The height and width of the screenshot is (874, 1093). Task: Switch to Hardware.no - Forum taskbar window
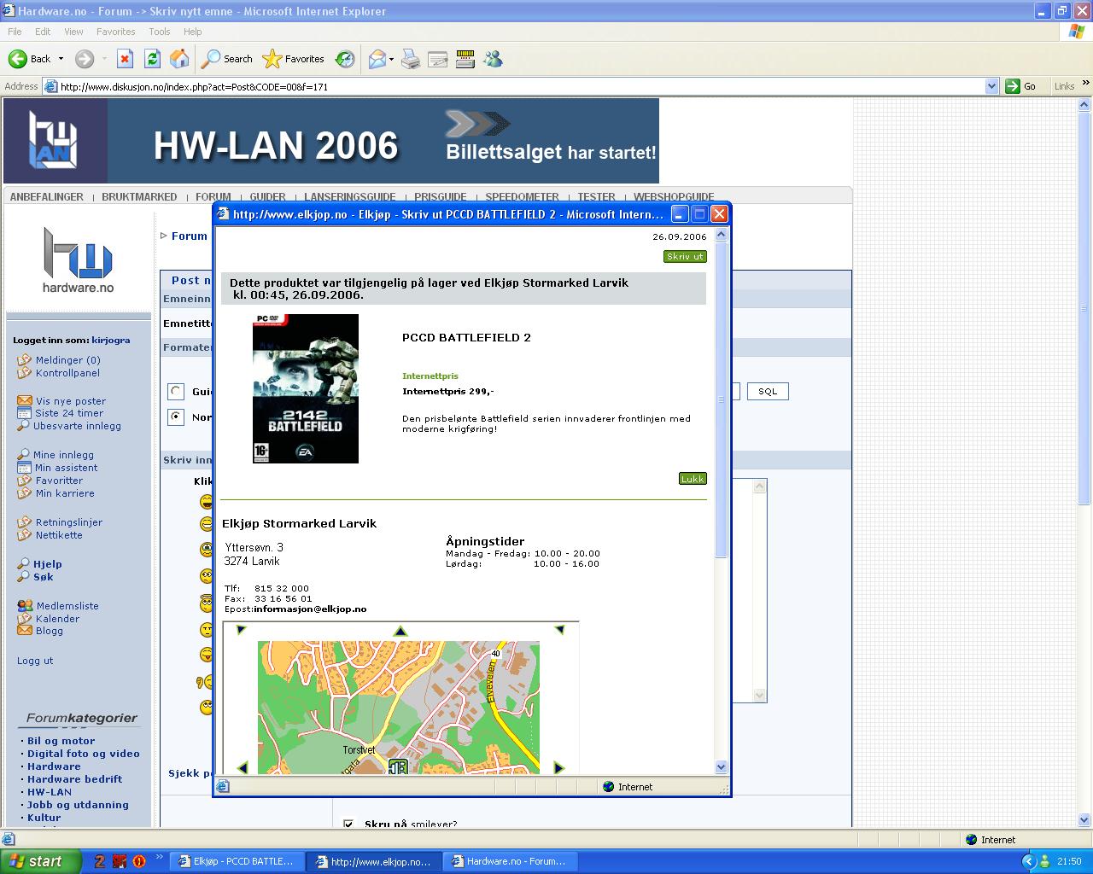tap(510, 861)
